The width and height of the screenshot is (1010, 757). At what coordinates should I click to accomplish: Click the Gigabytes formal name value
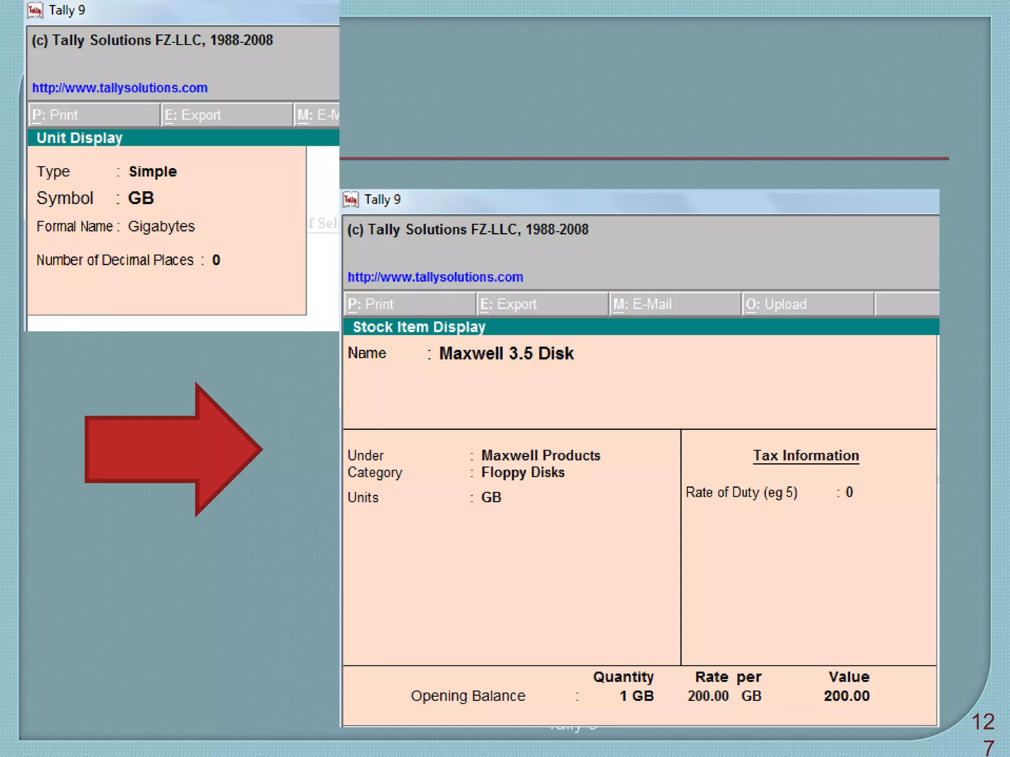pyautogui.click(x=161, y=226)
